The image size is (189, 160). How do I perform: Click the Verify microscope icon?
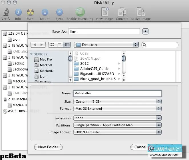point(6,13)
